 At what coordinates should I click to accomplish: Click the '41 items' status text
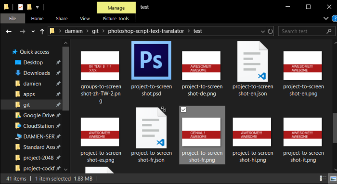coord(16,178)
